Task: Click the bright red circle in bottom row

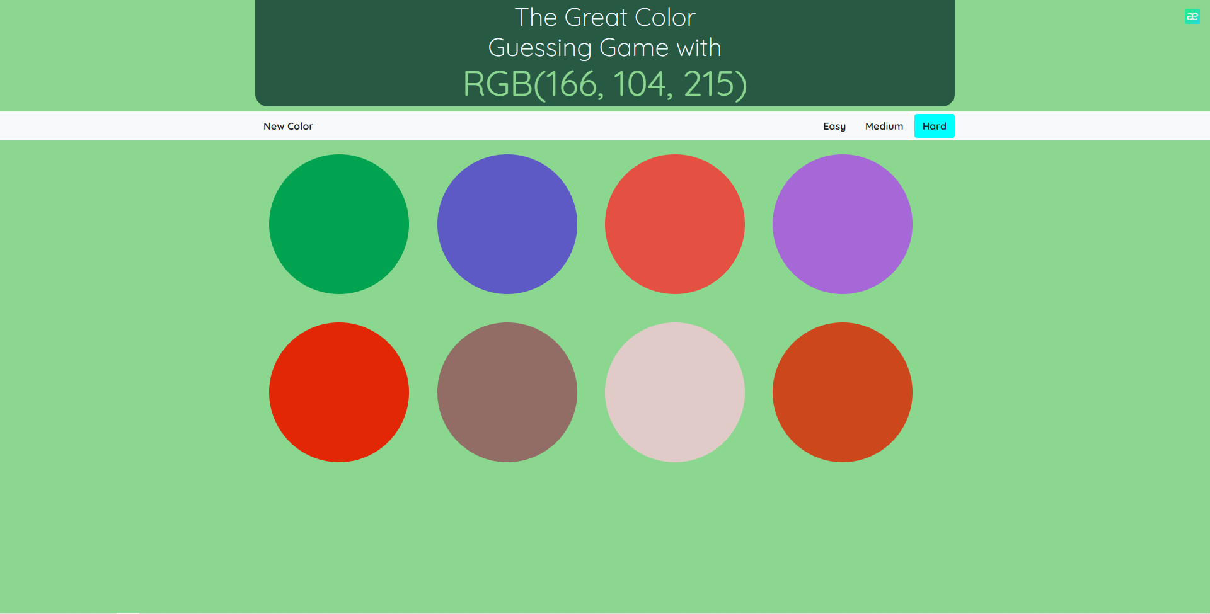Action: point(339,392)
